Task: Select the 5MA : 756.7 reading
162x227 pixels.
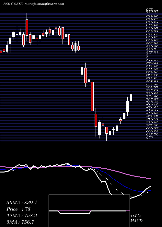Action: click(x=20, y=222)
